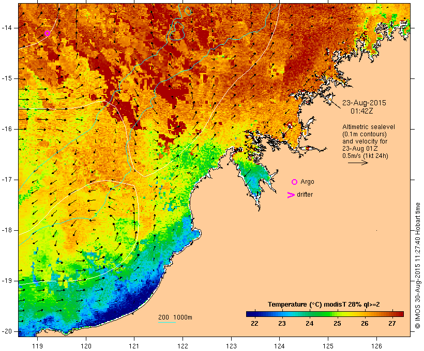This screenshot has height=351, width=424.
Task: Click the magenta Argo float marker on the map
Action: pyautogui.click(x=48, y=33)
